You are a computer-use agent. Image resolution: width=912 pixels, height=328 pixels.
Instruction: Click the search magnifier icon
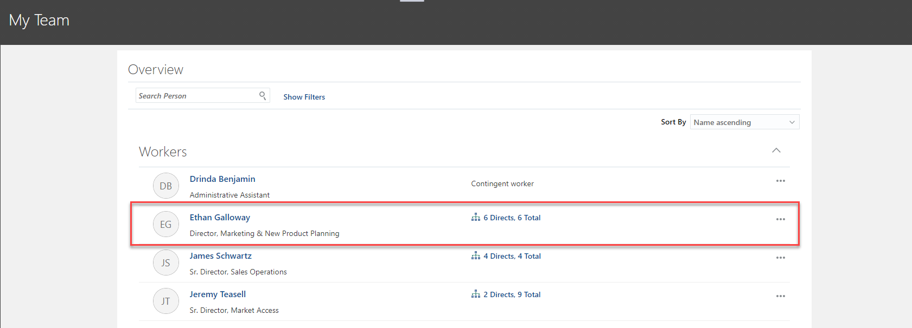263,96
